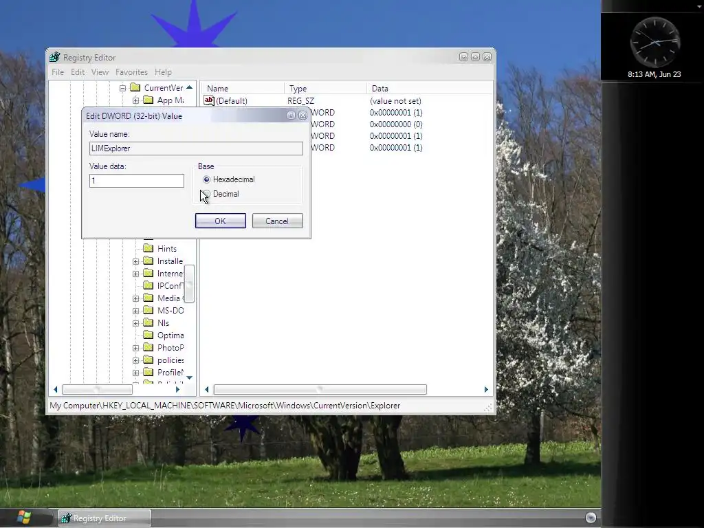Select the policies folder icon
Viewport: 704px width, 528px height.
click(x=148, y=360)
